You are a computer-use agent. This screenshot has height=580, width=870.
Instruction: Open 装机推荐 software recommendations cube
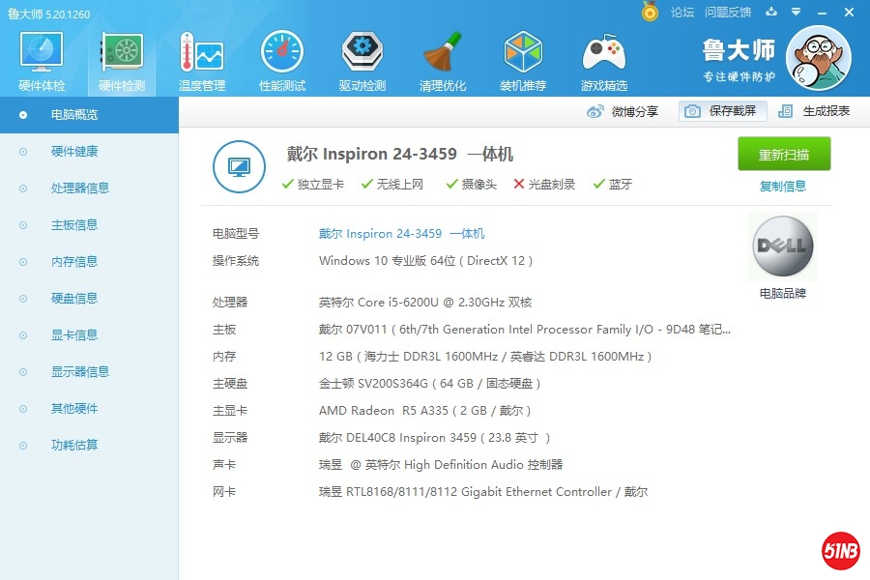[x=523, y=61]
